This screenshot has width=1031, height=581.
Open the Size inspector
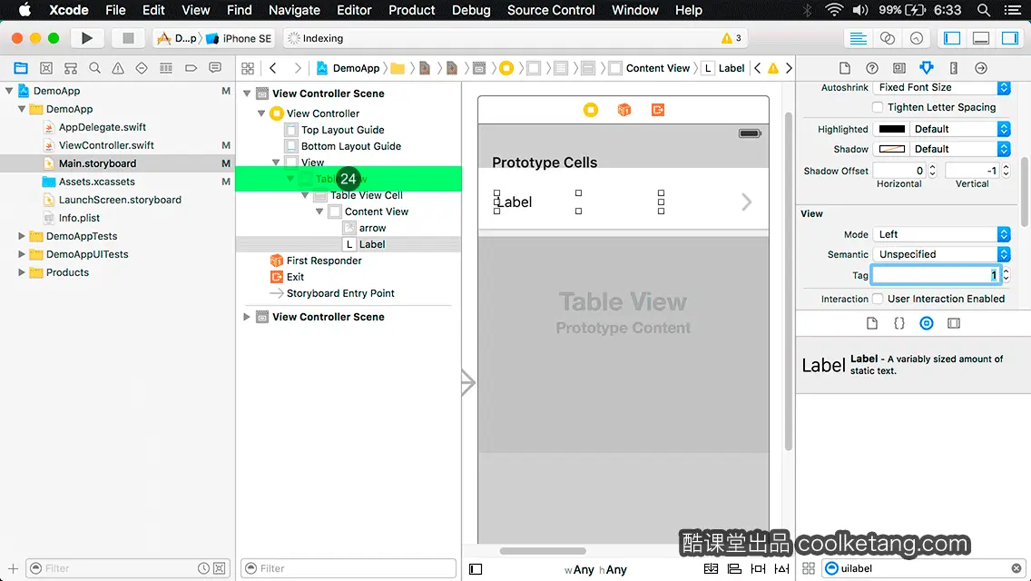954,68
